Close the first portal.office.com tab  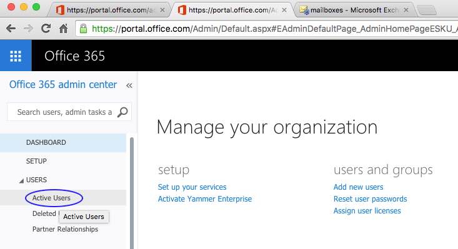[x=162, y=10]
